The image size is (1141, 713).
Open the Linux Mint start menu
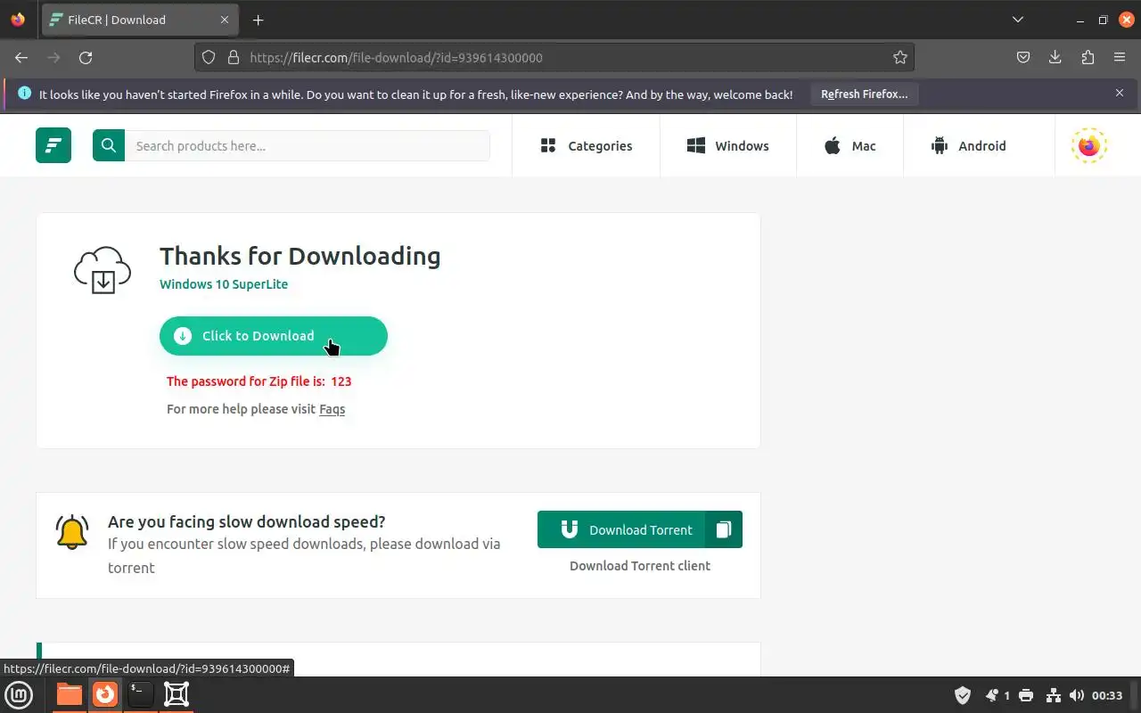point(19,694)
